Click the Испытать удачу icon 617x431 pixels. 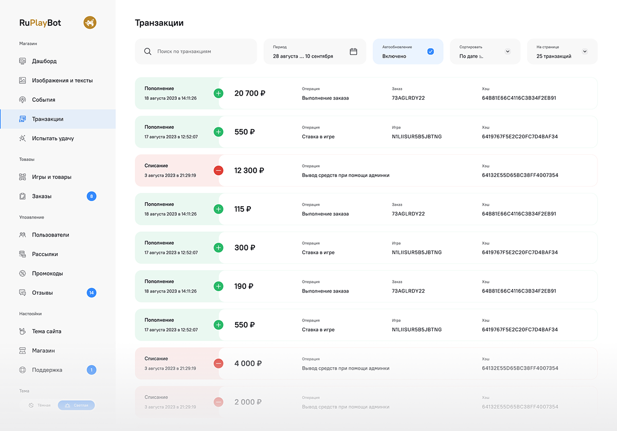click(x=23, y=138)
